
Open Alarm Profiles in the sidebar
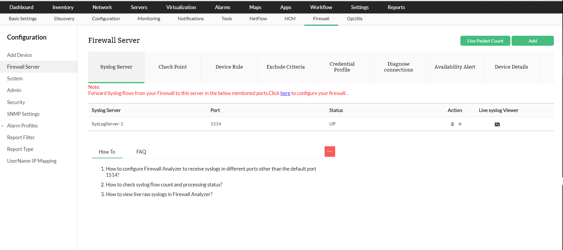22,126
